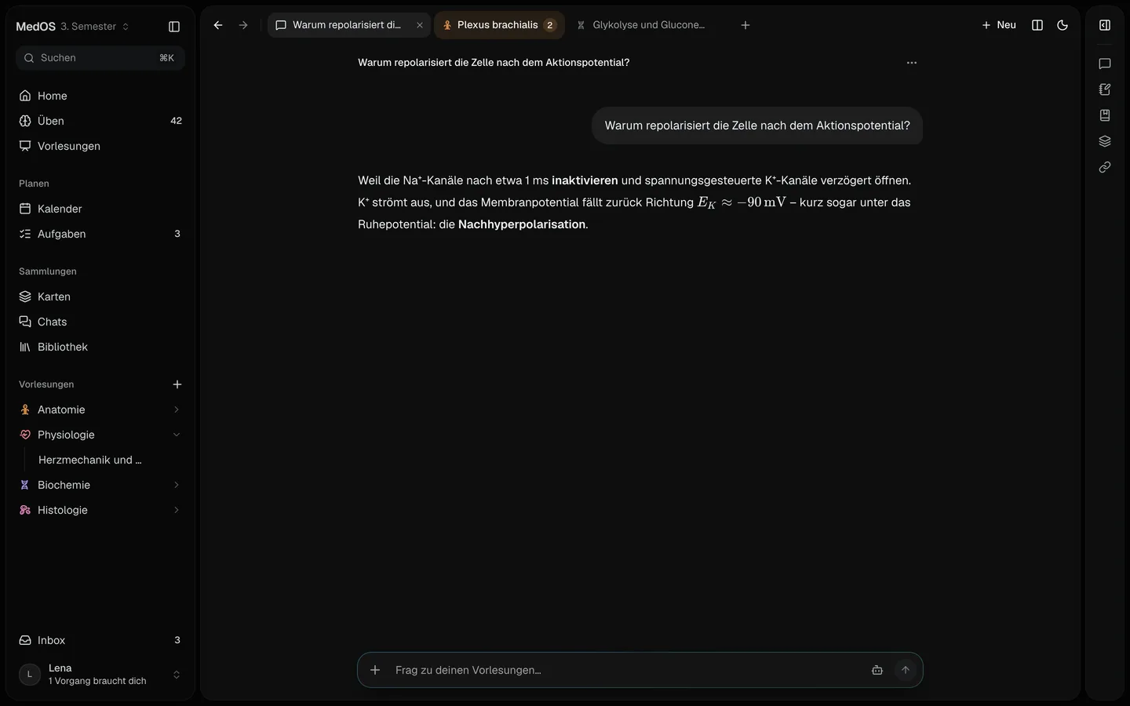Close the 'Warum repolarisiert' chat tab
Image resolution: width=1130 pixels, height=706 pixels.
point(420,25)
